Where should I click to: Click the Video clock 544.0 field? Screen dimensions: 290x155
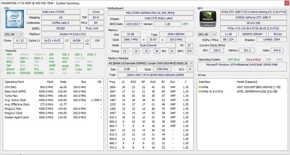pos(277,50)
